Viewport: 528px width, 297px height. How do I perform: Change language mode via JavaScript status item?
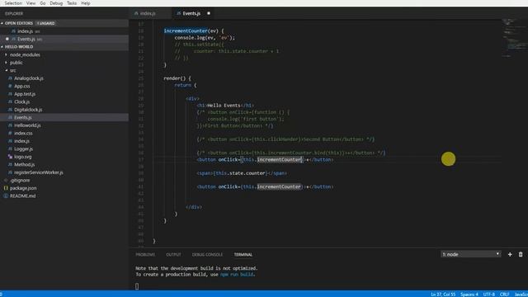(521, 295)
